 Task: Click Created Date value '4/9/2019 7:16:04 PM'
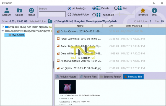[x=81, y=102]
